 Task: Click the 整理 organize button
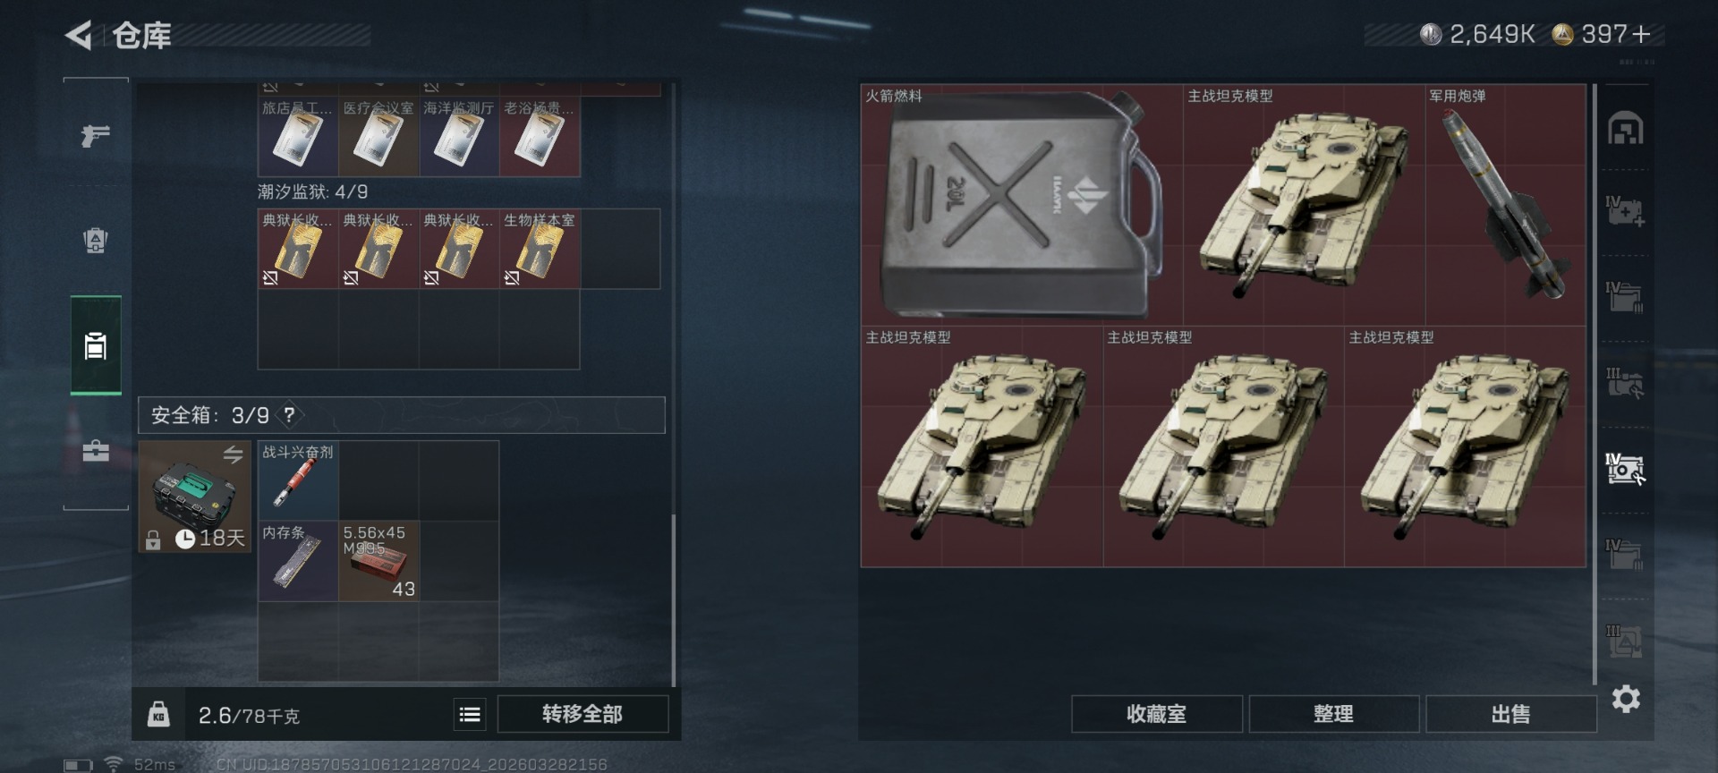coord(1333,714)
